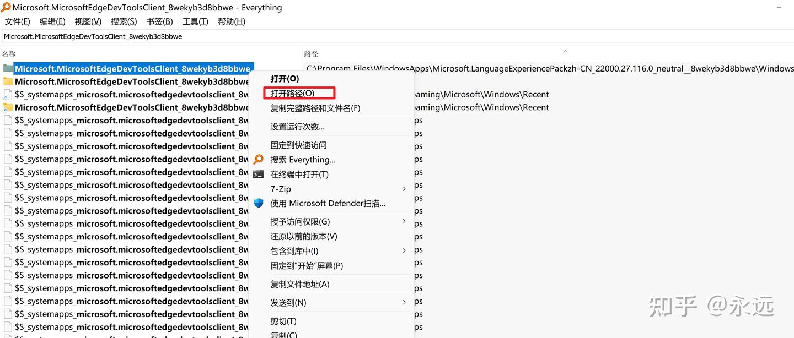Viewport: 794px width, 338px height.
Task: Expand the 发送到 submenu
Action: click(x=404, y=302)
